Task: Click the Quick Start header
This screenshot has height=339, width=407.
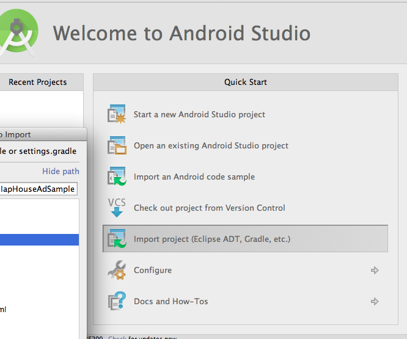Action: (246, 82)
